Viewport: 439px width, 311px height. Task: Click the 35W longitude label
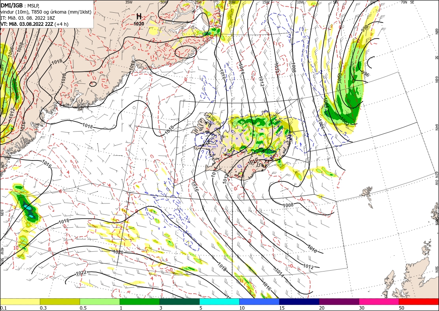(129, 2)
